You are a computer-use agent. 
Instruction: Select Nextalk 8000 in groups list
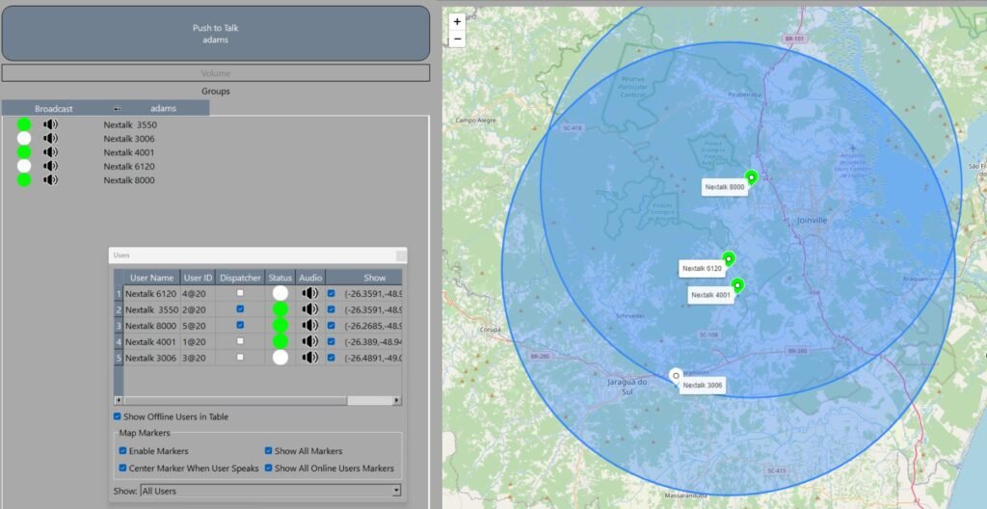[129, 180]
